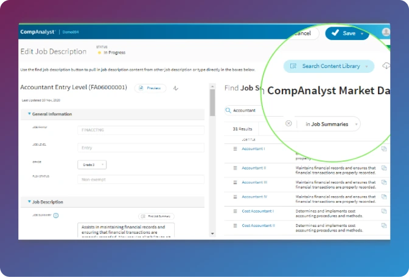Click the In Progress status text
This screenshot has height=277, width=409.
[114, 53]
